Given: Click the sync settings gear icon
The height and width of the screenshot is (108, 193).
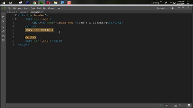Looking at the screenshot, I should tap(172, 8).
